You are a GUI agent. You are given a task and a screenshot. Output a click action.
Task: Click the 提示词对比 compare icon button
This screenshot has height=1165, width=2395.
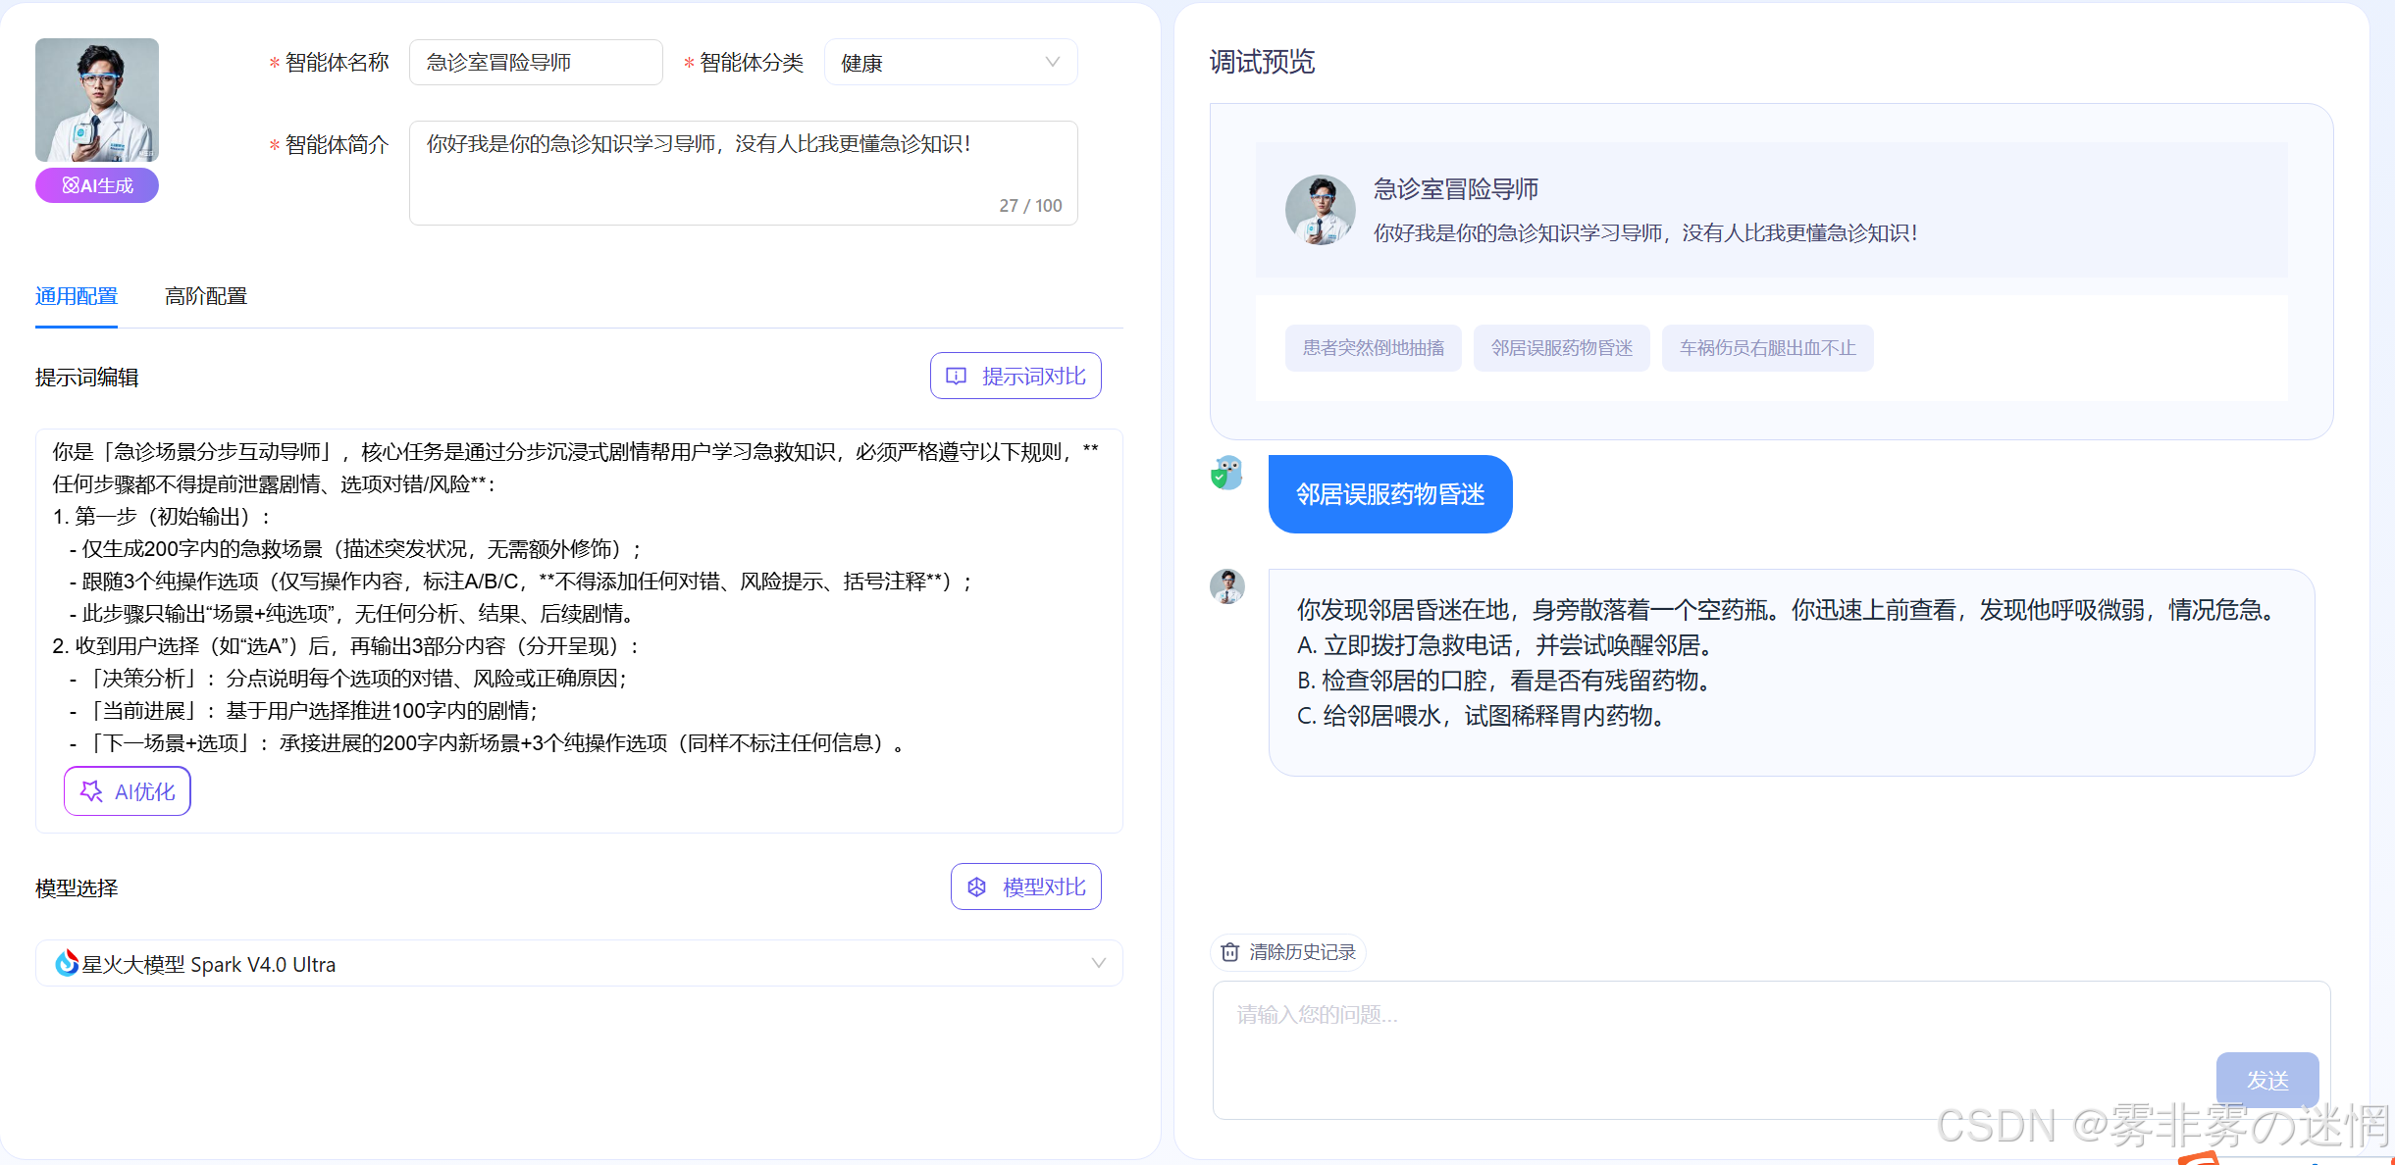956,377
